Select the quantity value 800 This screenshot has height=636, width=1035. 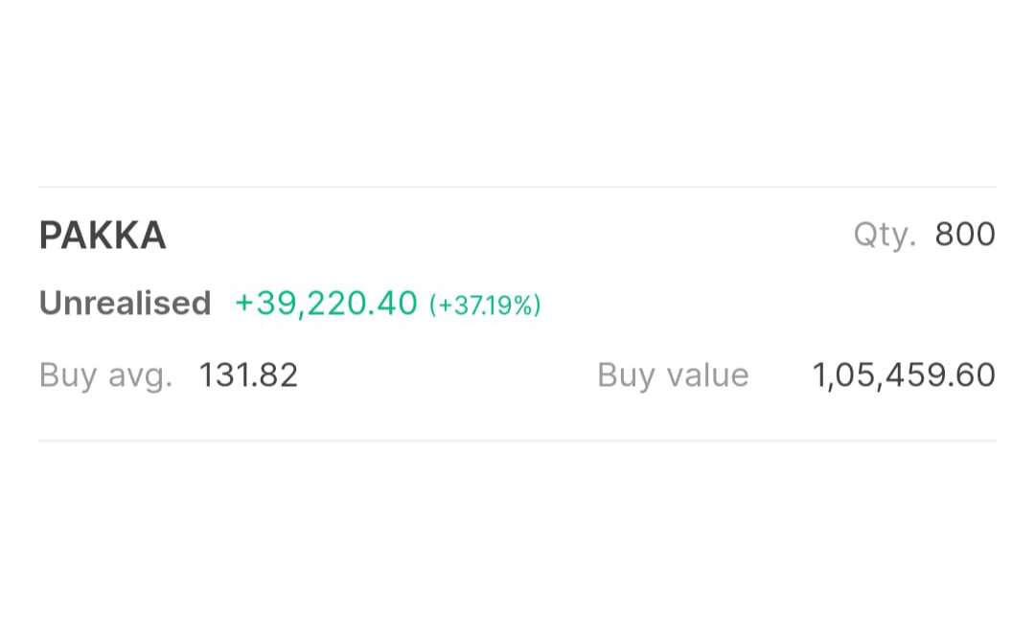(x=965, y=235)
